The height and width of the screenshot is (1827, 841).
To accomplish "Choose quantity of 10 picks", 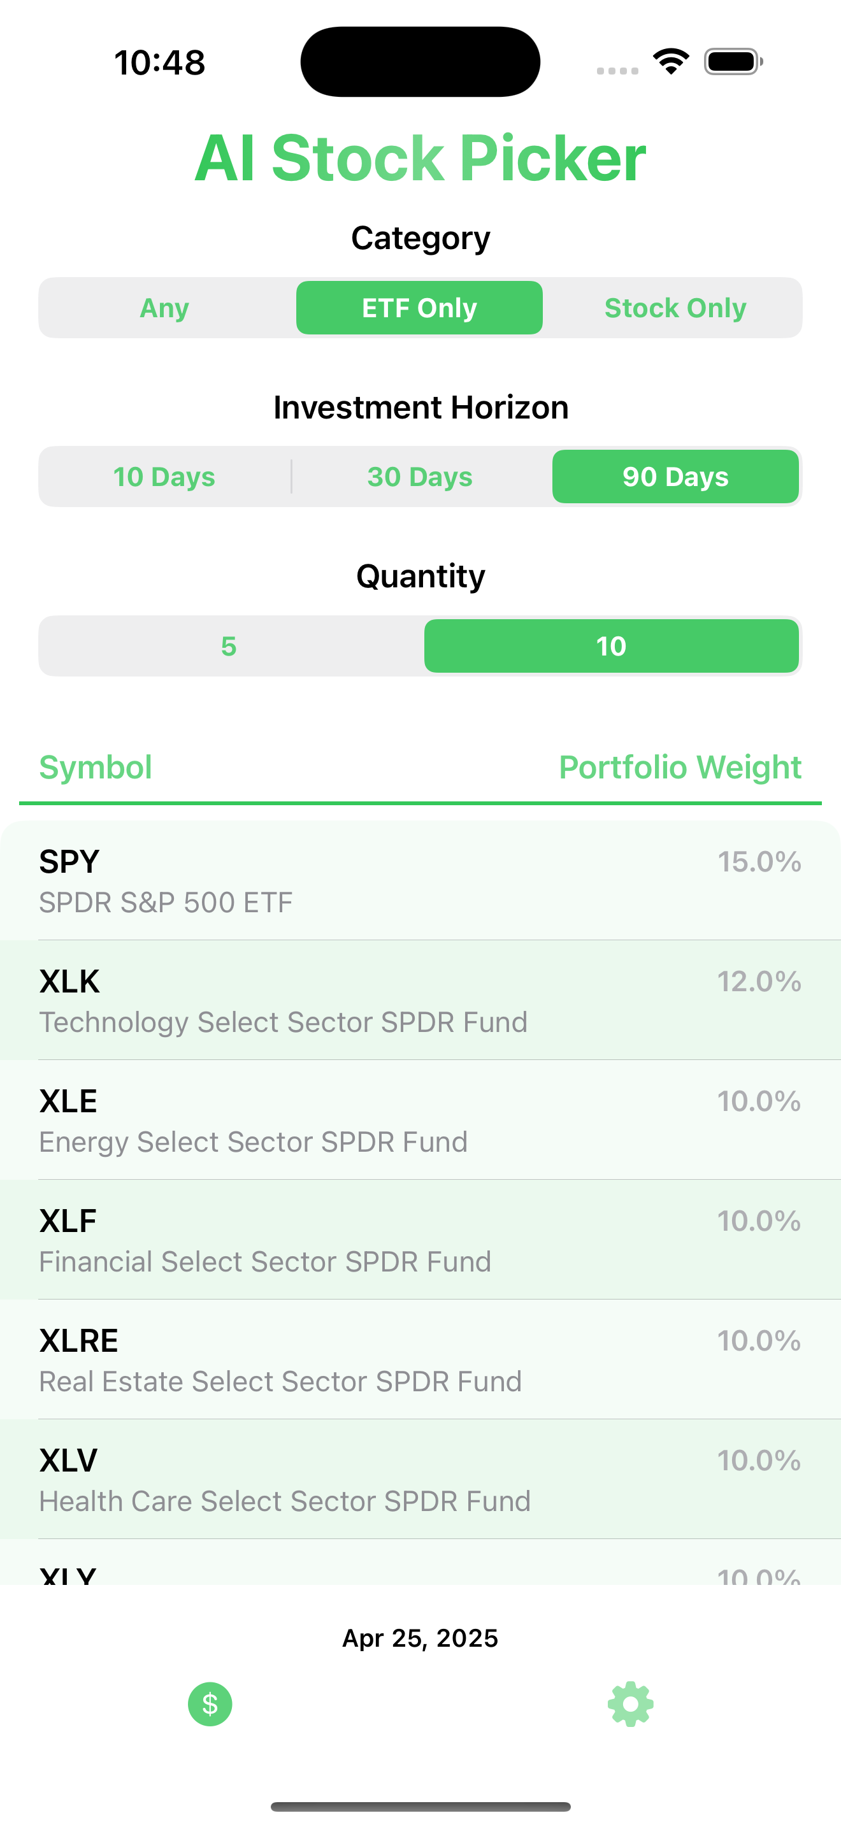I will click(x=611, y=646).
